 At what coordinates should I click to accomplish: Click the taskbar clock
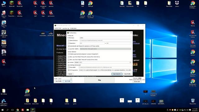click(x=195, y=110)
